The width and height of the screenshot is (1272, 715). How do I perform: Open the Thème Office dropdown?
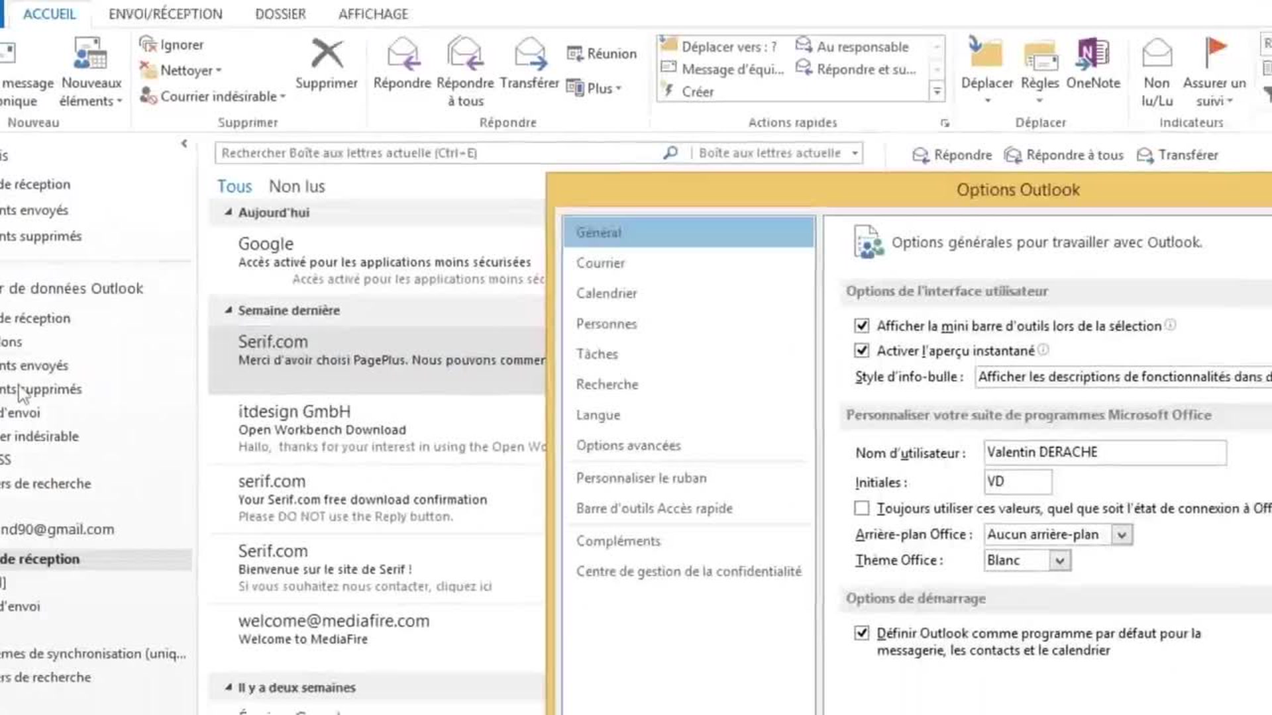pyautogui.click(x=1059, y=561)
